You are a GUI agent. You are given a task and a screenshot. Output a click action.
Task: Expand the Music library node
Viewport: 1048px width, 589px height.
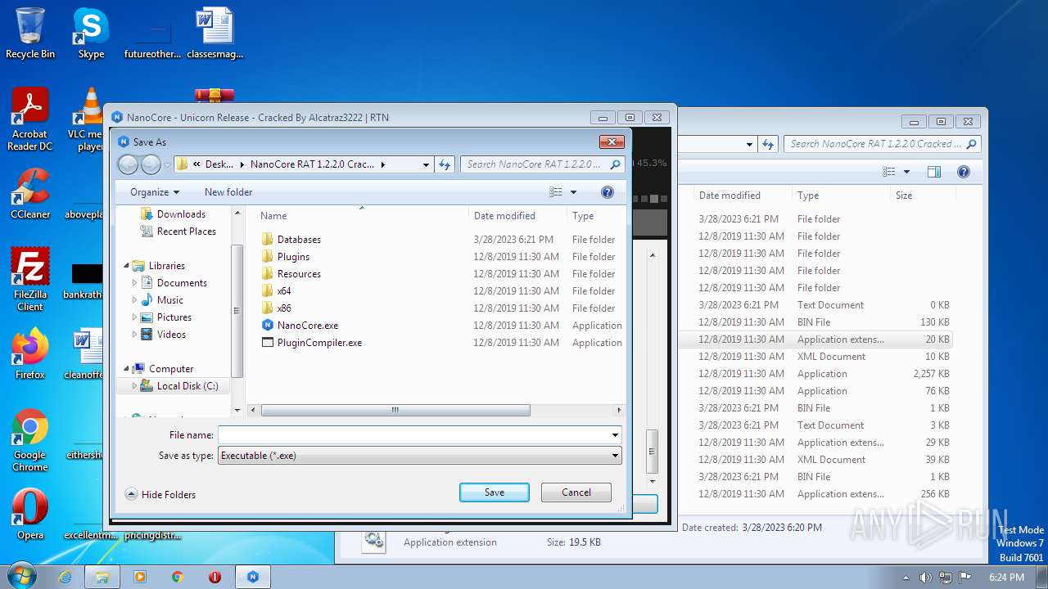click(135, 300)
